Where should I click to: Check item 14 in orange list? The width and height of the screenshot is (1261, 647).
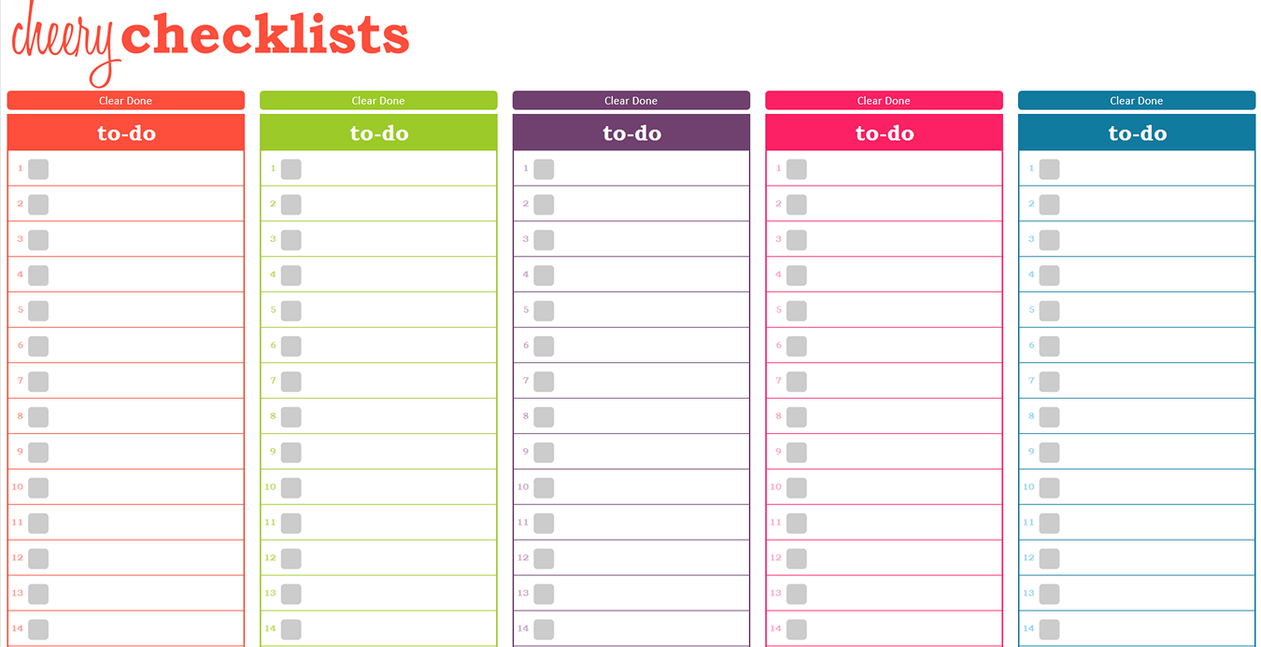pyautogui.click(x=38, y=629)
